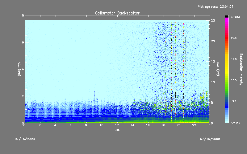The image size is (247, 154).
Task: Click the "UTC" x-axis label
Action: [x=117, y=130]
